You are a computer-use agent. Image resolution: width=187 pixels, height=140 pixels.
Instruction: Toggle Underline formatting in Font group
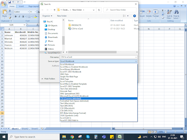coord(23,16)
